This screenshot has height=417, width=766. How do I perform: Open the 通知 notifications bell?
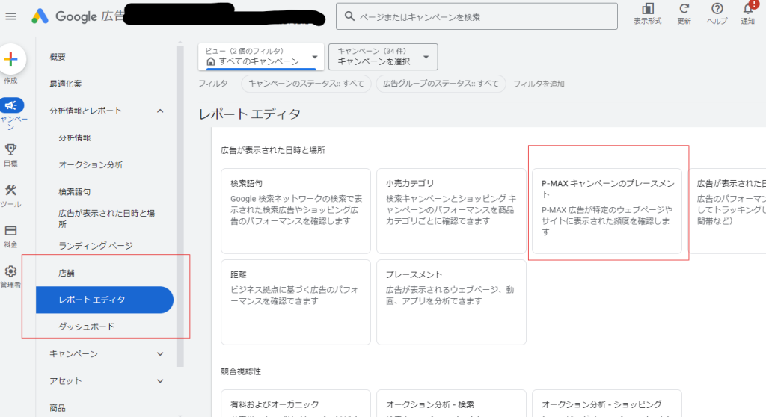[x=748, y=9]
